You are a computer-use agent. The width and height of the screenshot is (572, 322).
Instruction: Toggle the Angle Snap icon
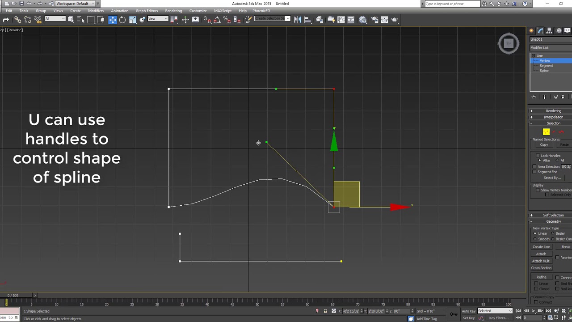point(217,20)
